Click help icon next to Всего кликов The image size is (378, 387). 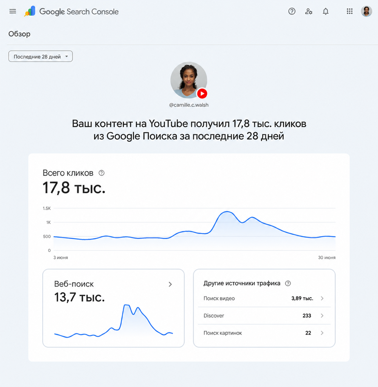(x=102, y=173)
